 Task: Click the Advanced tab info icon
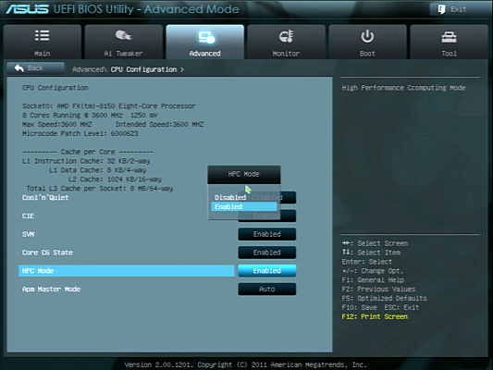point(206,37)
